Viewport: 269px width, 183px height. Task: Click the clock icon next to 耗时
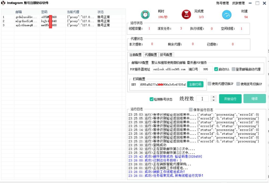146,15
